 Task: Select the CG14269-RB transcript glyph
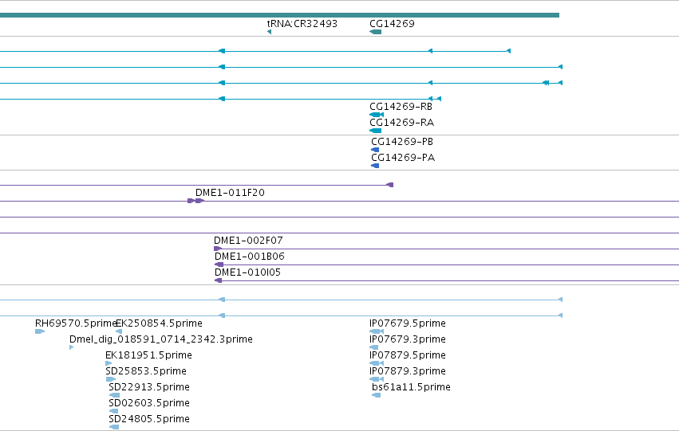(x=377, y=115)
